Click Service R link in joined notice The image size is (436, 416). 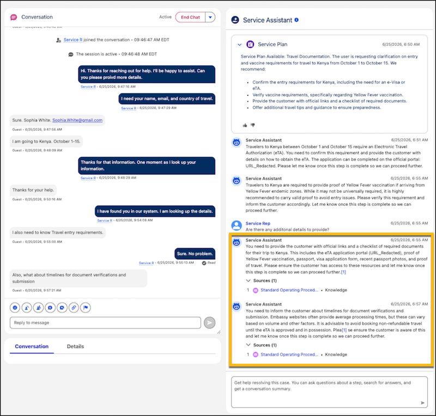coord(73,40)
